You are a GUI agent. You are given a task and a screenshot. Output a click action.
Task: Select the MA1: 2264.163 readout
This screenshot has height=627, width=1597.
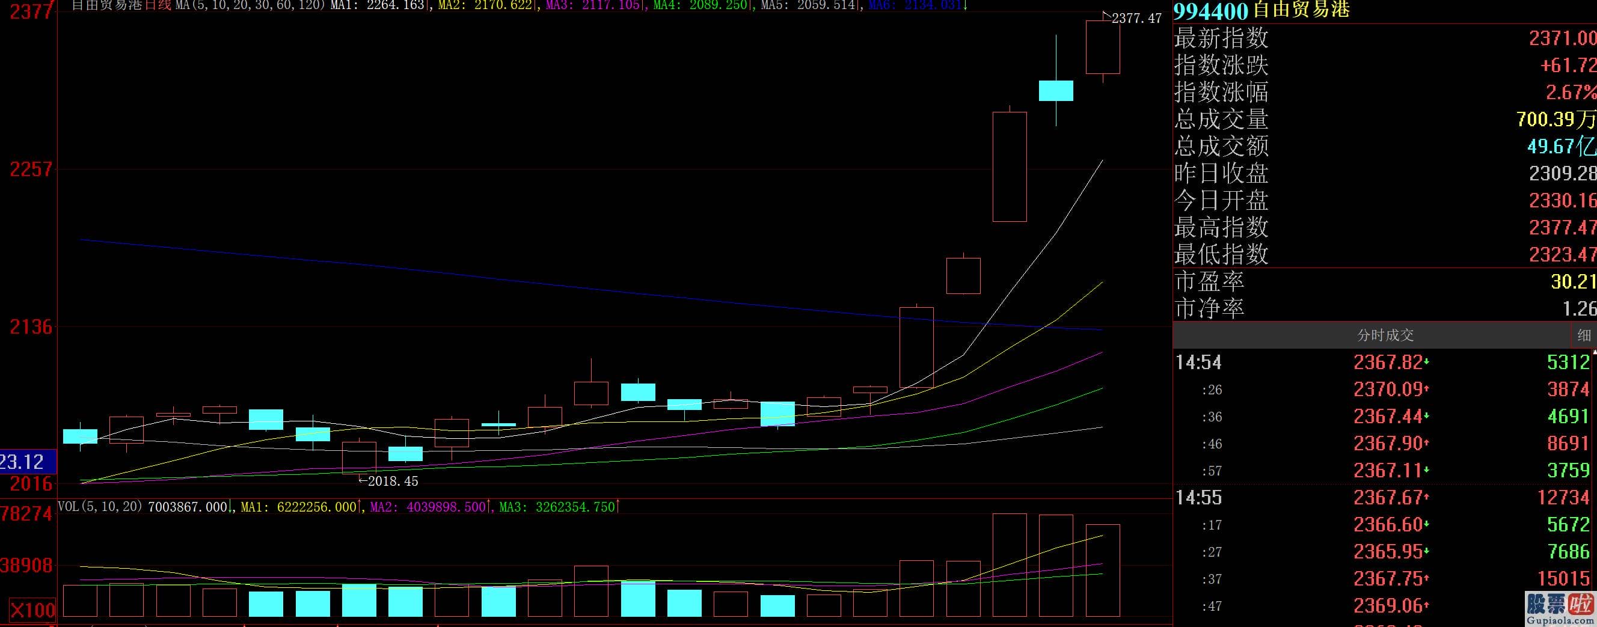tap(378, 5)
